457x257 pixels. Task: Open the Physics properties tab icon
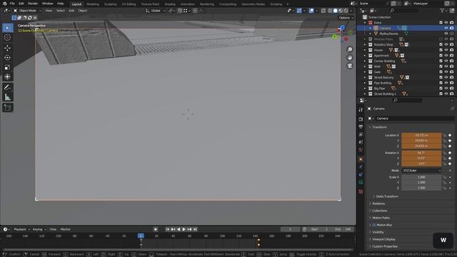361,166
